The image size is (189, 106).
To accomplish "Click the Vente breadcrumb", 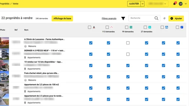I will click(x=15, y=4).
